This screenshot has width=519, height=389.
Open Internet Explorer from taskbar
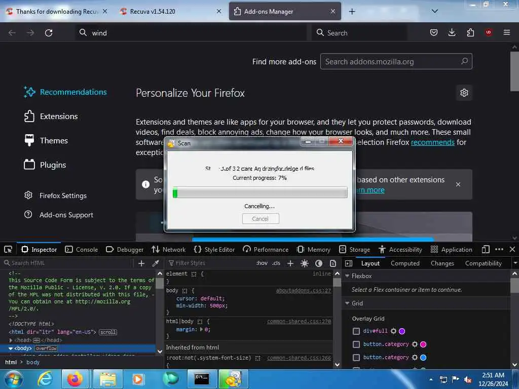tap(45, 379)
